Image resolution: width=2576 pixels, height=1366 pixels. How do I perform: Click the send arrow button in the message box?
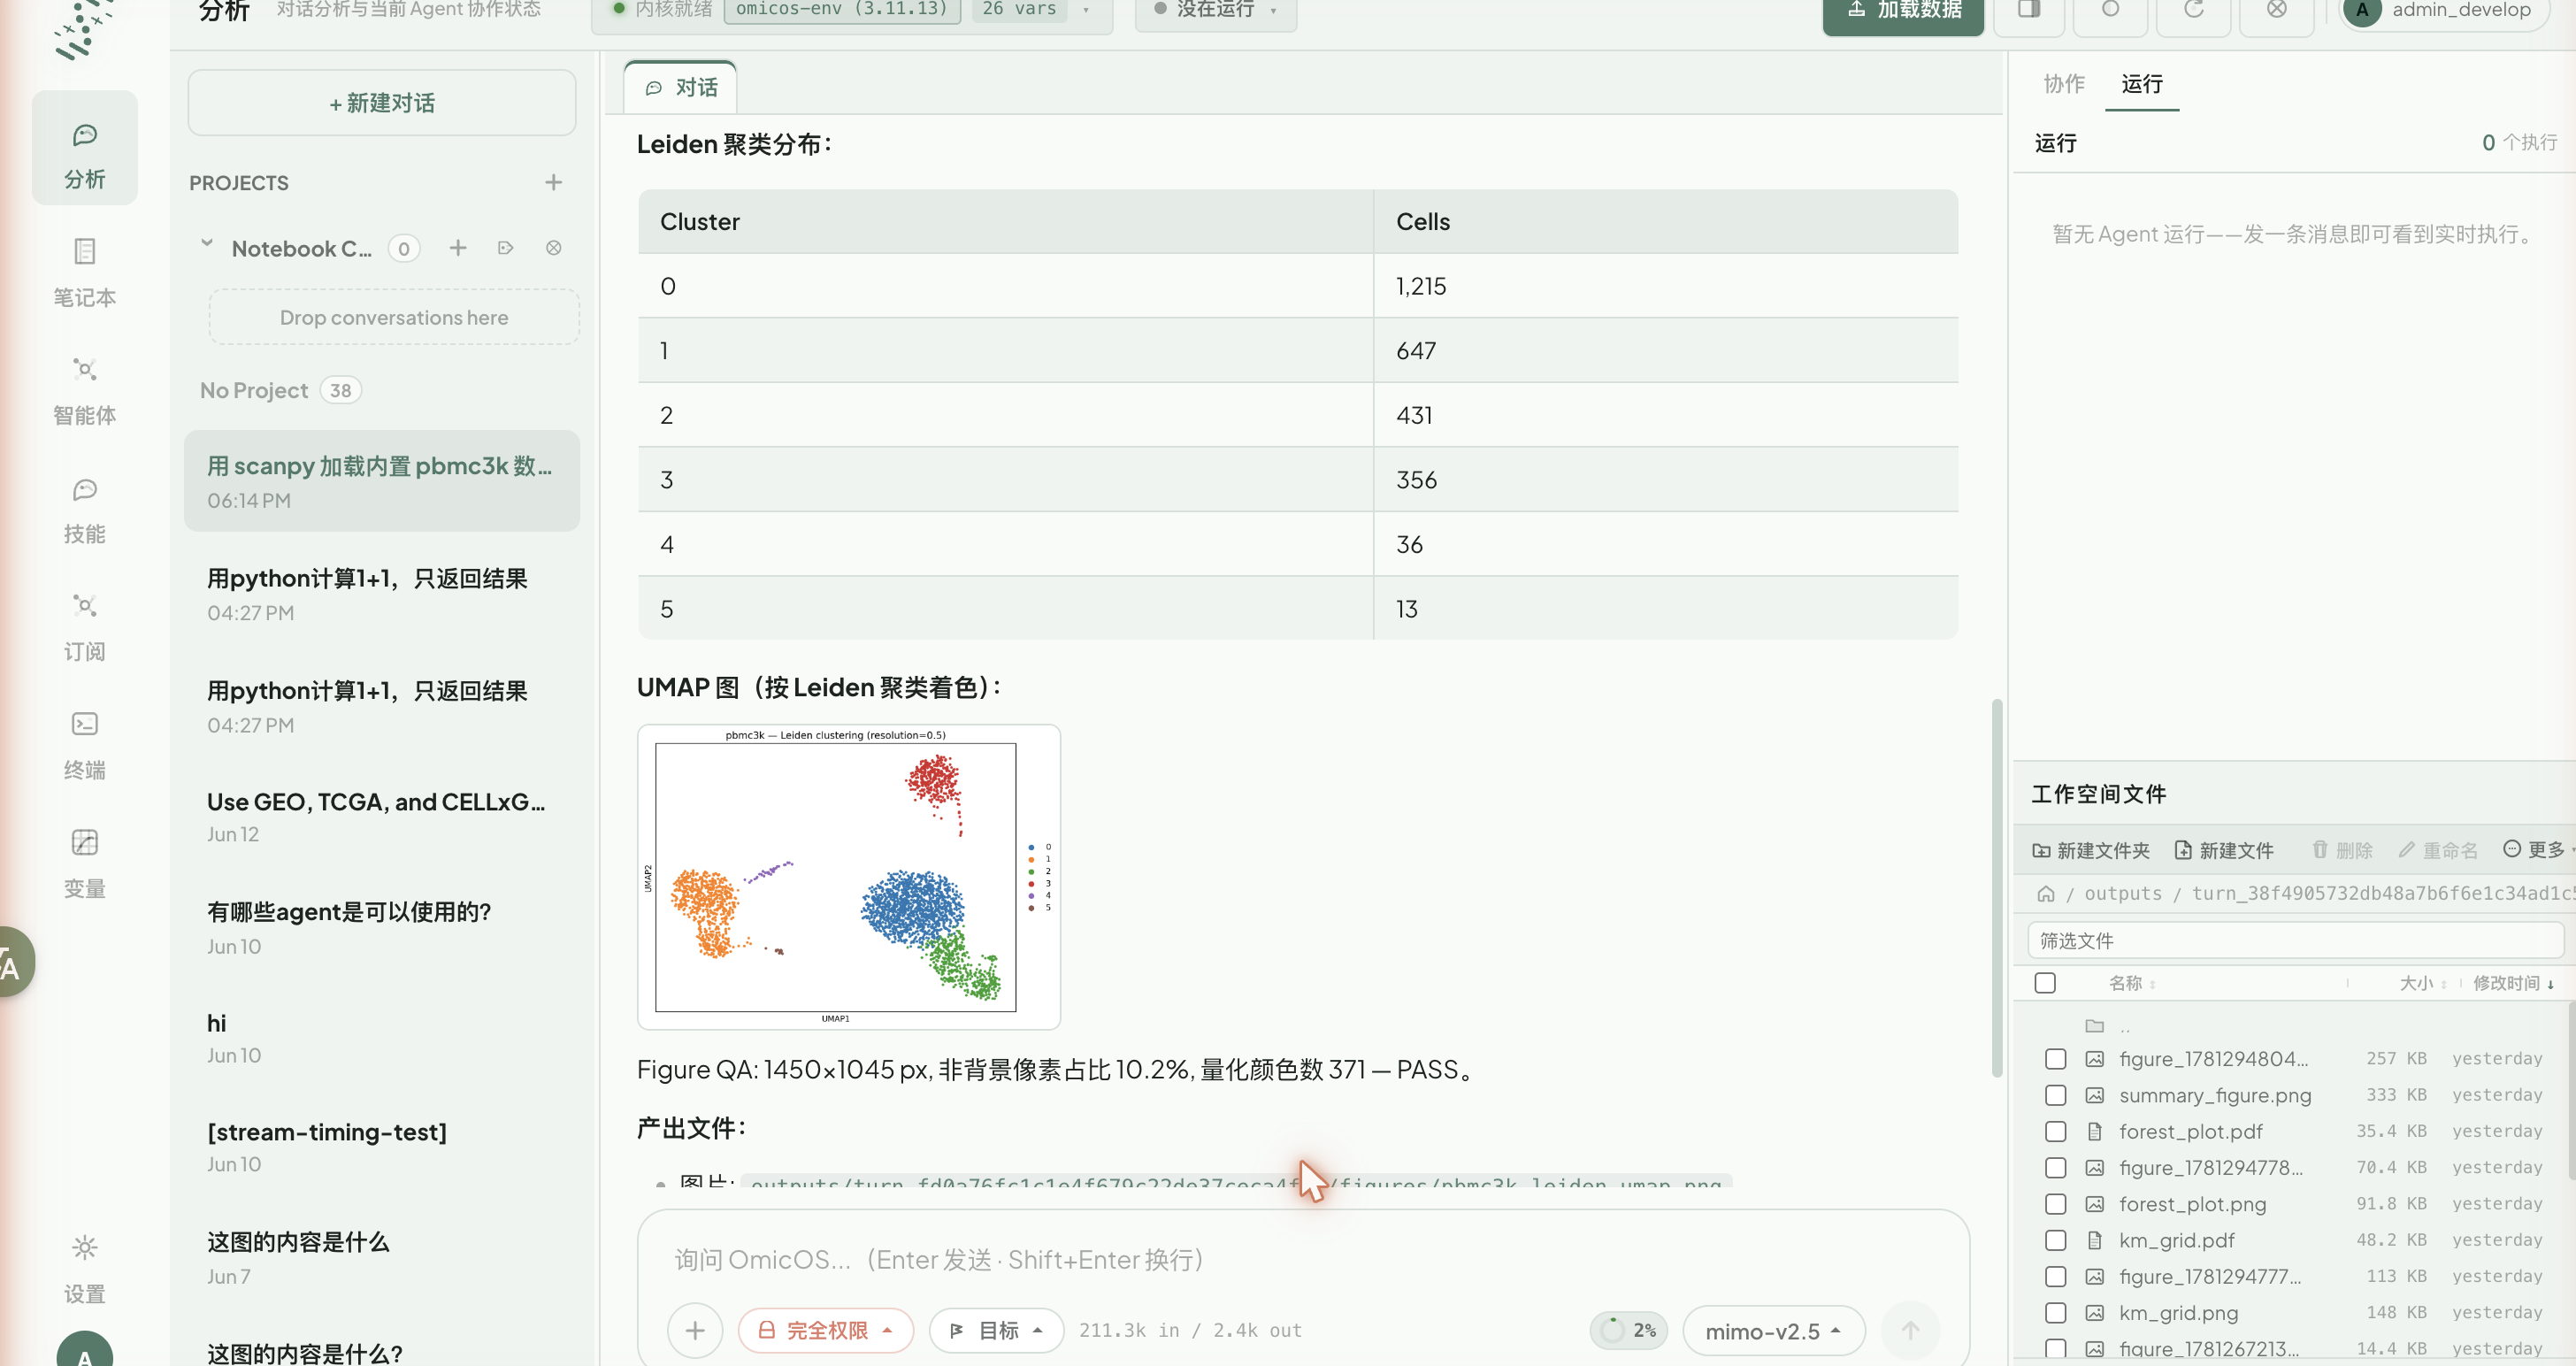click(1910, 1330)
